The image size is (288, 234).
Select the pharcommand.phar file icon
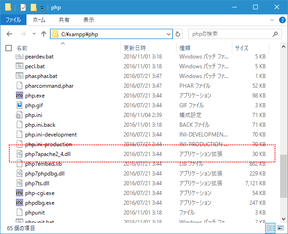pos(20,85)
